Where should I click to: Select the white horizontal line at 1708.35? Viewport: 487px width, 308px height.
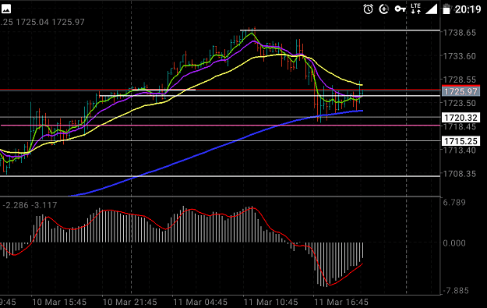[x=220, y=176]
